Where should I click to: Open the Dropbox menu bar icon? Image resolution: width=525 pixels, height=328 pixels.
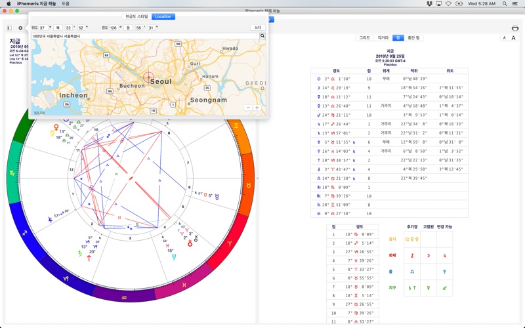(x=429, y=3)
